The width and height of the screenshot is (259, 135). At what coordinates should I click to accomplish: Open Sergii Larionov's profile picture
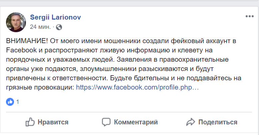click(15, 22)
